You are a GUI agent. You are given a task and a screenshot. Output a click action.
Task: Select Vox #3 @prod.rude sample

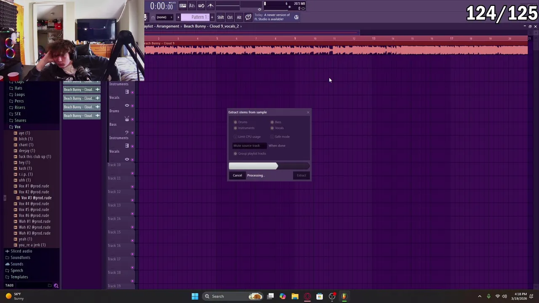click(36, 198)
